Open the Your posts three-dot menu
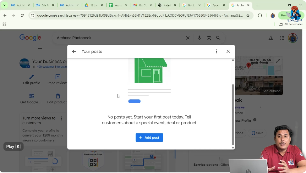 point(216,51)
